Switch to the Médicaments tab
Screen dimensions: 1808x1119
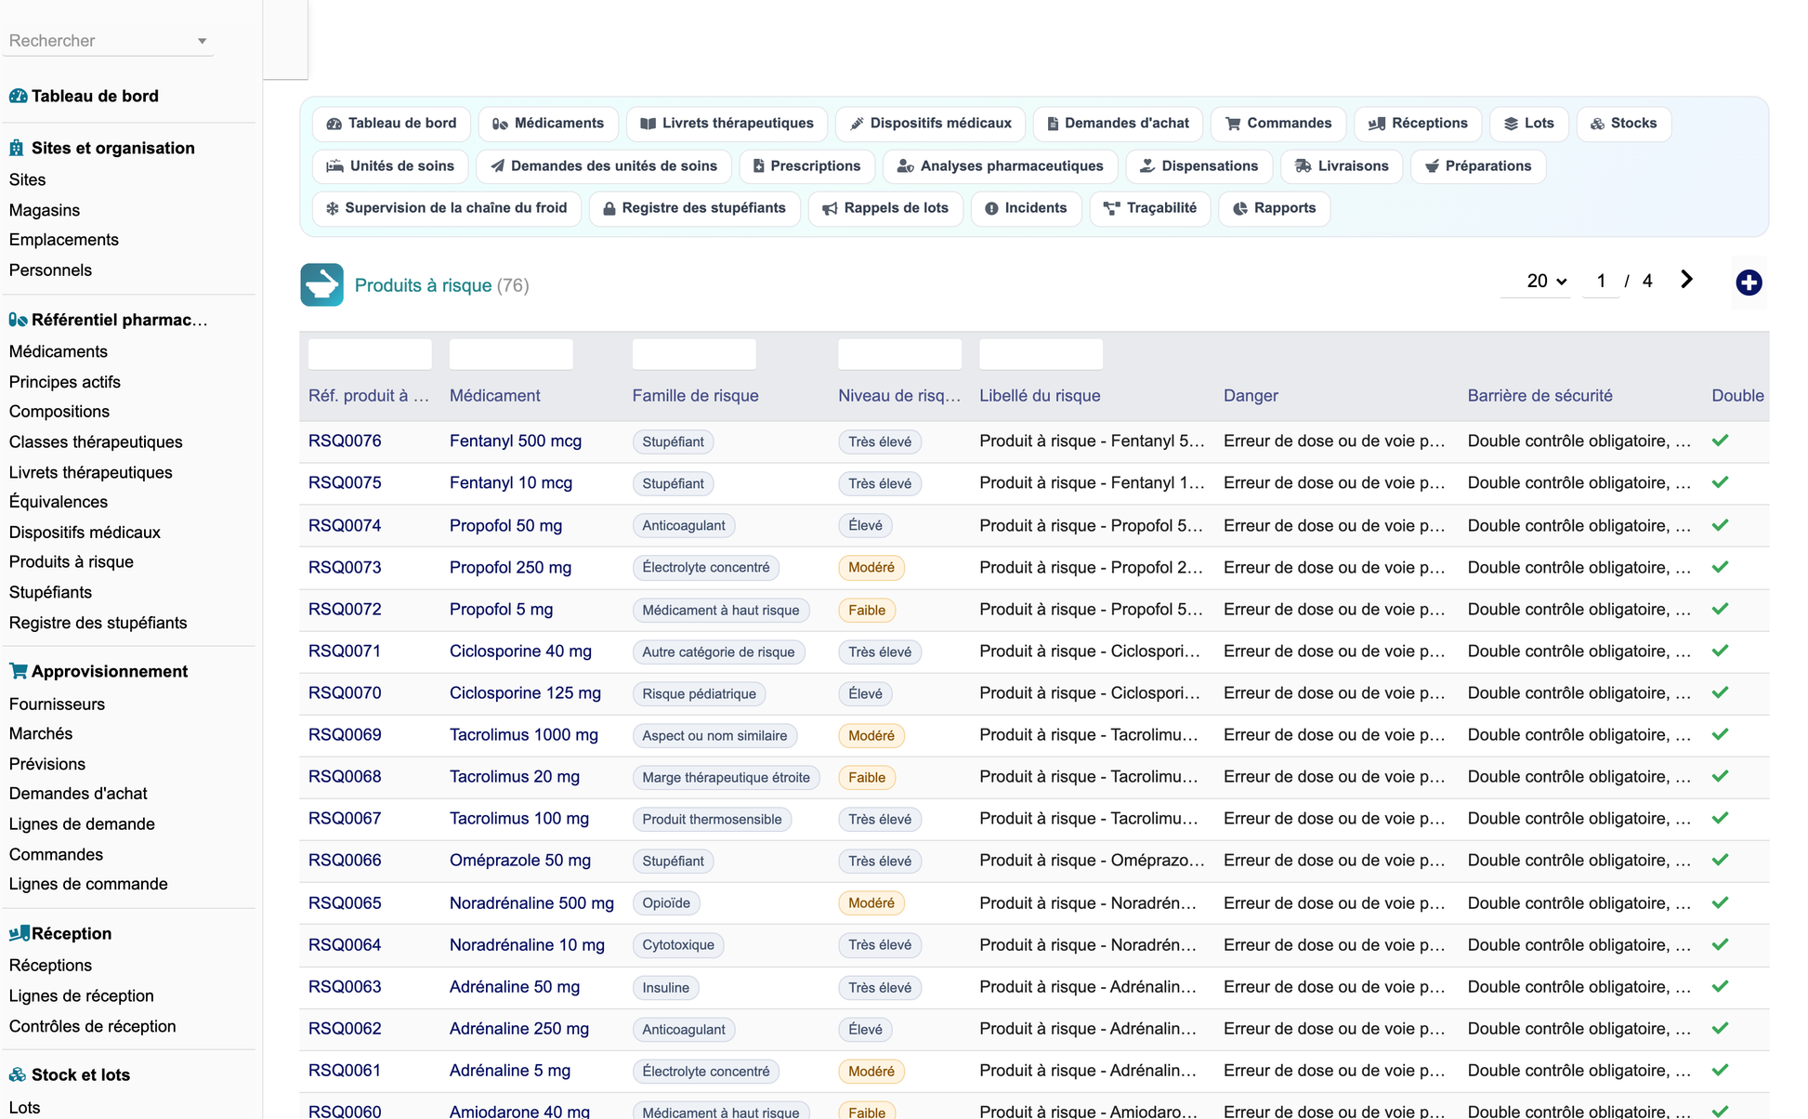(x=548, y=124)
